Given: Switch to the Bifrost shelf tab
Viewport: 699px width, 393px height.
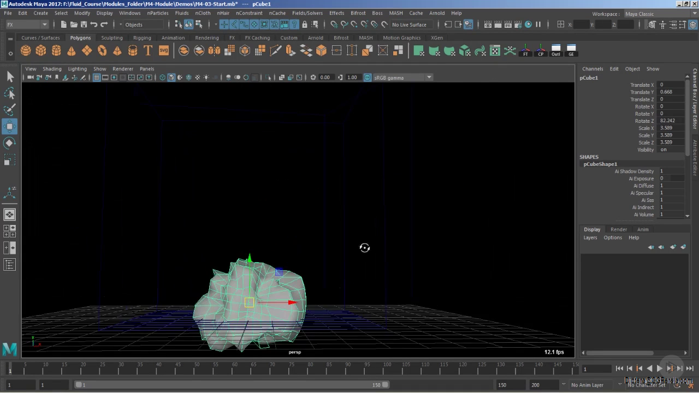Looking at the screenshot, I should pos(341,38).
